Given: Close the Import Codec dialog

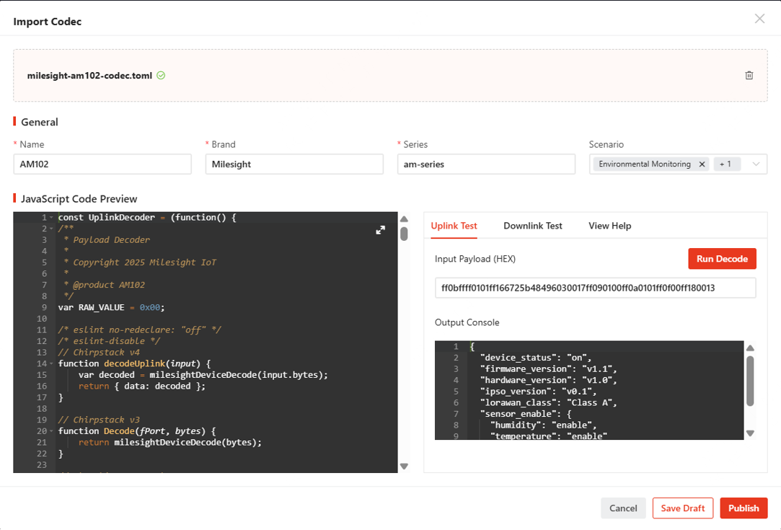Looking at the screenshot, I should coord(759,19).
